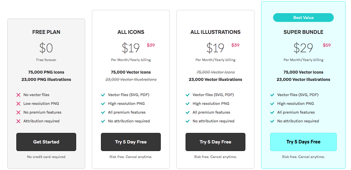The width and height of the screenshot is (351, 170).
Task: Click the crossed-out $39 on All Illustrations
Action: pos(235,45)
